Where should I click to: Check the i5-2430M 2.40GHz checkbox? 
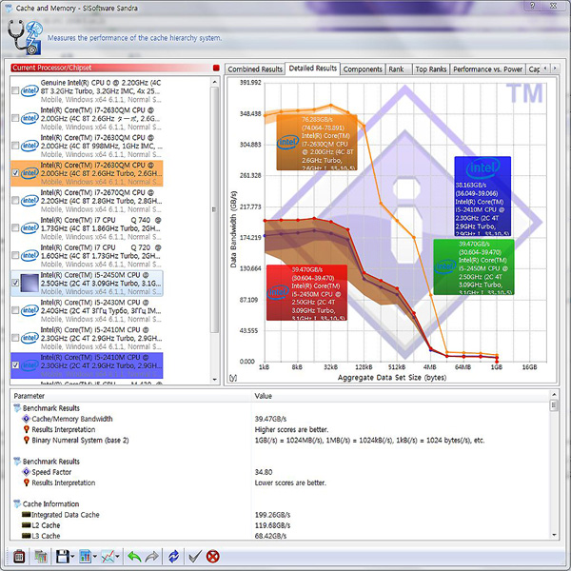pyautogui.click(x=15, y=310)
